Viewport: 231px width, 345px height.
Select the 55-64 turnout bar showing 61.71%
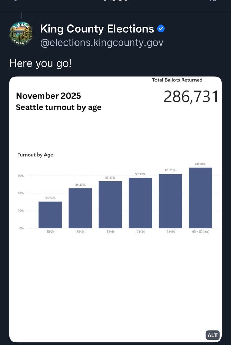click(171, 201)
